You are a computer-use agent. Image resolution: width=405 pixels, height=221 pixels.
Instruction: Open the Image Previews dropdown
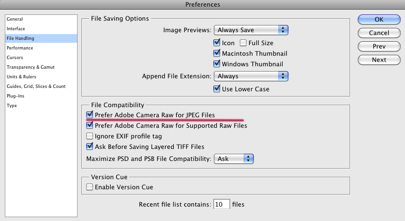point(251,30)
